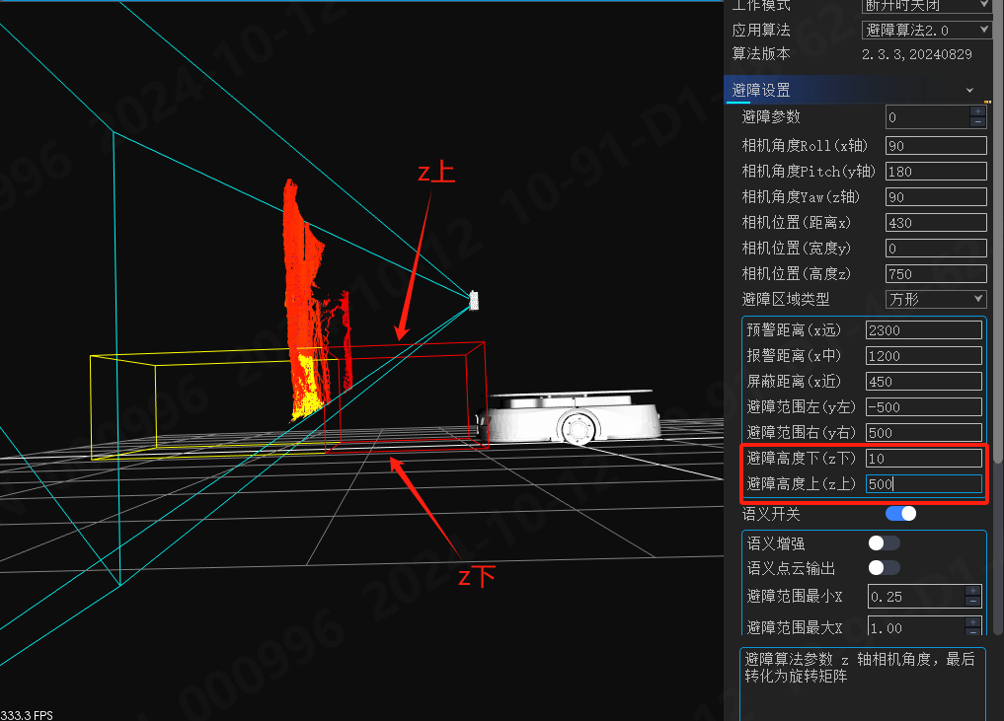This screenshot has width=1004, height=721.
Task: Click the white robot model in the 3D view
Action: tap(570, 416)
